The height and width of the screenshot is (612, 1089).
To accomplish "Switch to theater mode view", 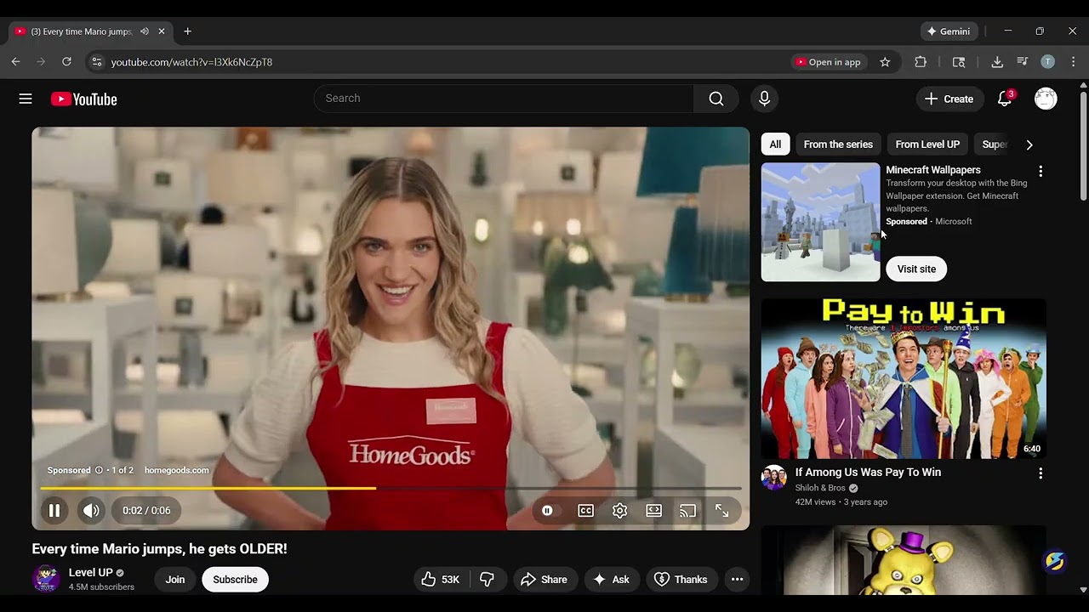I will point(653,511).
